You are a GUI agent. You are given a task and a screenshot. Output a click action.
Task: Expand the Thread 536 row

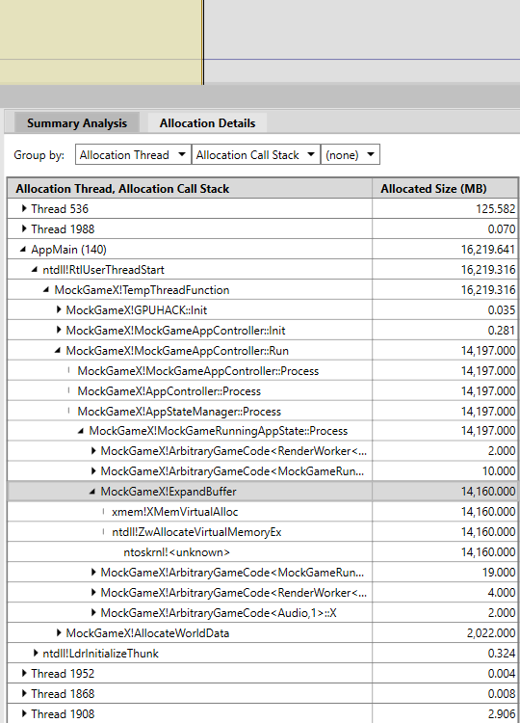point(24,209)
